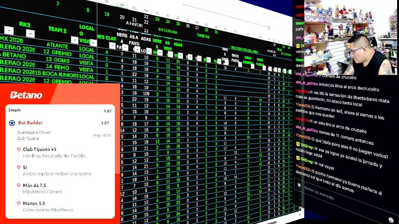Click the 'ATLANTE' cell in TEAM 2 column

point(57,45)
